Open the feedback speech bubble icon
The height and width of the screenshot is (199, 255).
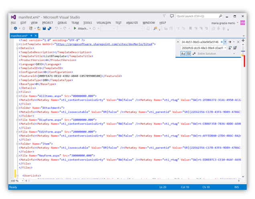coord(172,16)
